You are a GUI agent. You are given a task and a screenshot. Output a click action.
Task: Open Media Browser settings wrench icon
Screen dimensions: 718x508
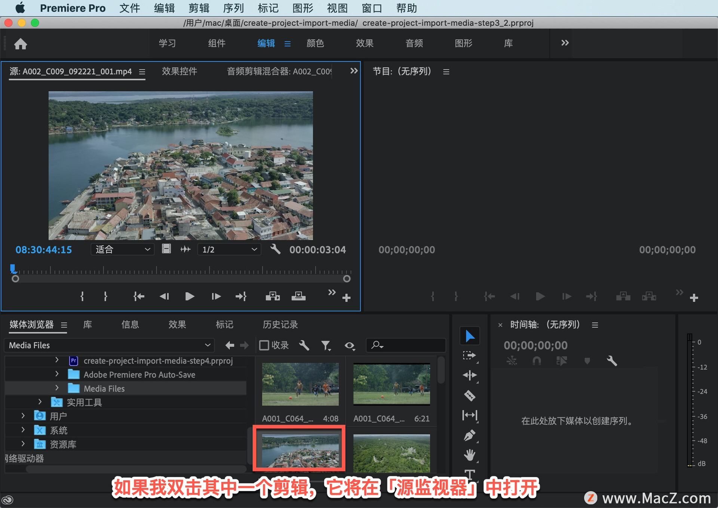click(x=304, y=345)
